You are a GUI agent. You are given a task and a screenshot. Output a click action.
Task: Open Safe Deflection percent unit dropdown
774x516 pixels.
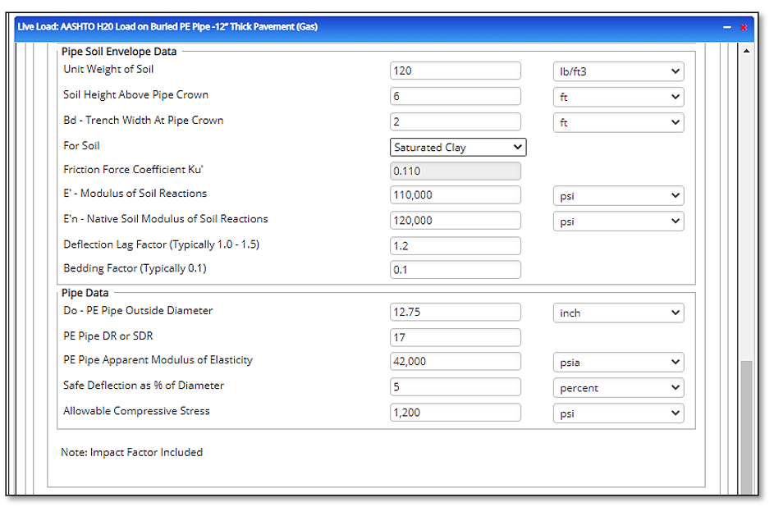(x=618, y=388)
